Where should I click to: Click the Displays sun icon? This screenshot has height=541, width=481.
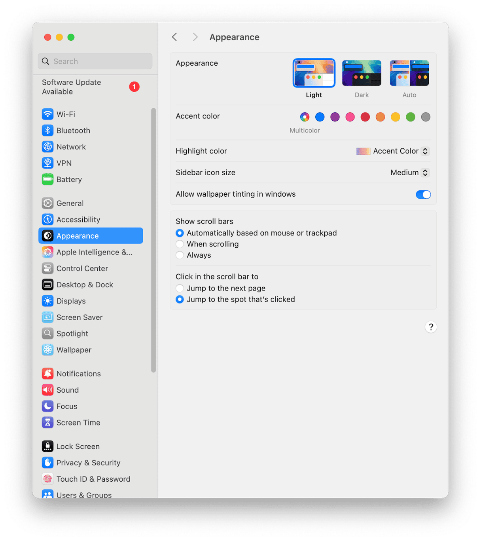click(47, 301)
